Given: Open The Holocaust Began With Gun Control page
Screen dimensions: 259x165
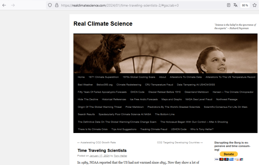Looking at the screenshot, I should pyautogui.click(x=194, y=122).
